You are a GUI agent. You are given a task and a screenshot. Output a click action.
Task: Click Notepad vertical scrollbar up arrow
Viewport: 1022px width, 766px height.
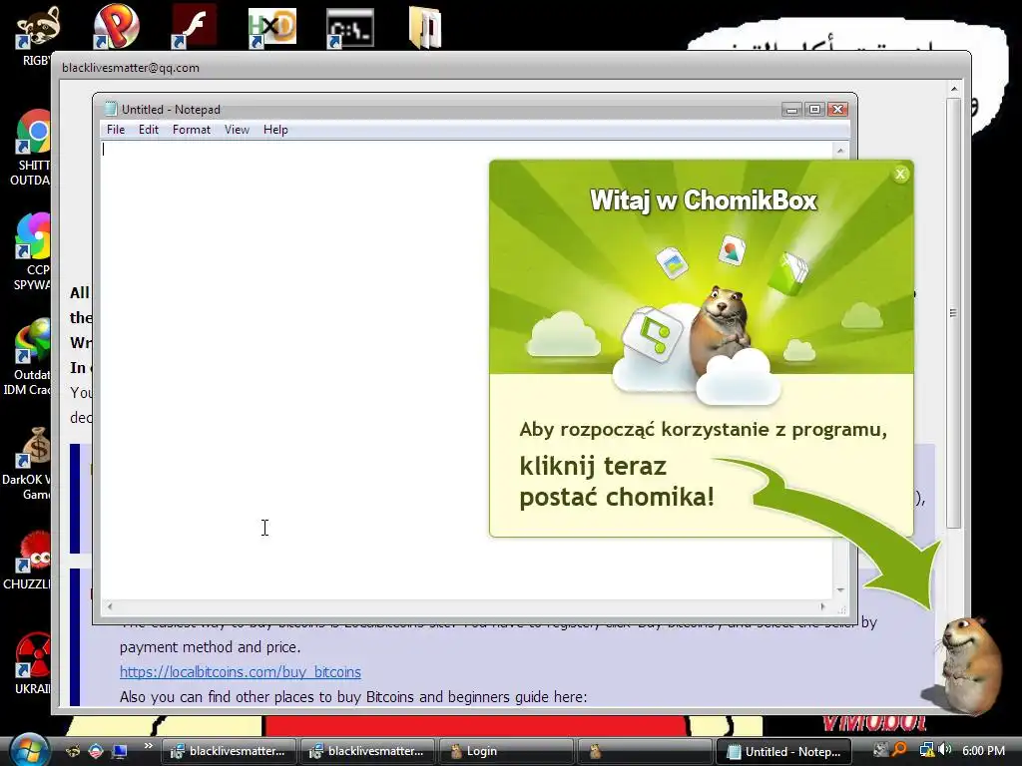(x=840, y=151)
